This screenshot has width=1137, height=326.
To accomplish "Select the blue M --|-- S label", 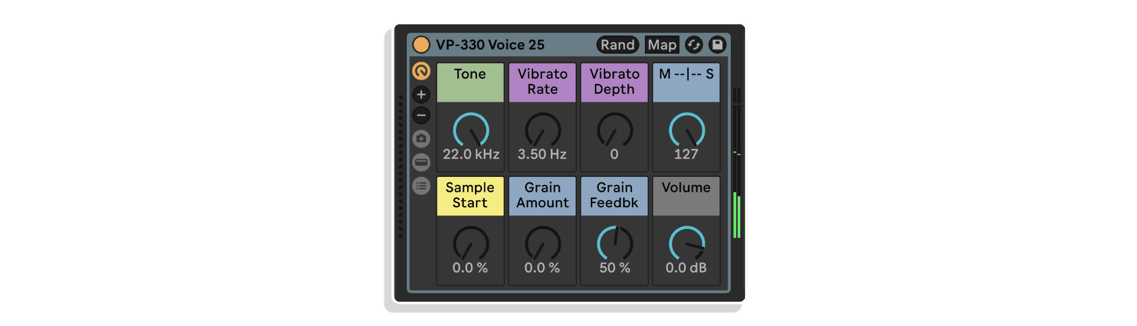I will click(686, 82).
